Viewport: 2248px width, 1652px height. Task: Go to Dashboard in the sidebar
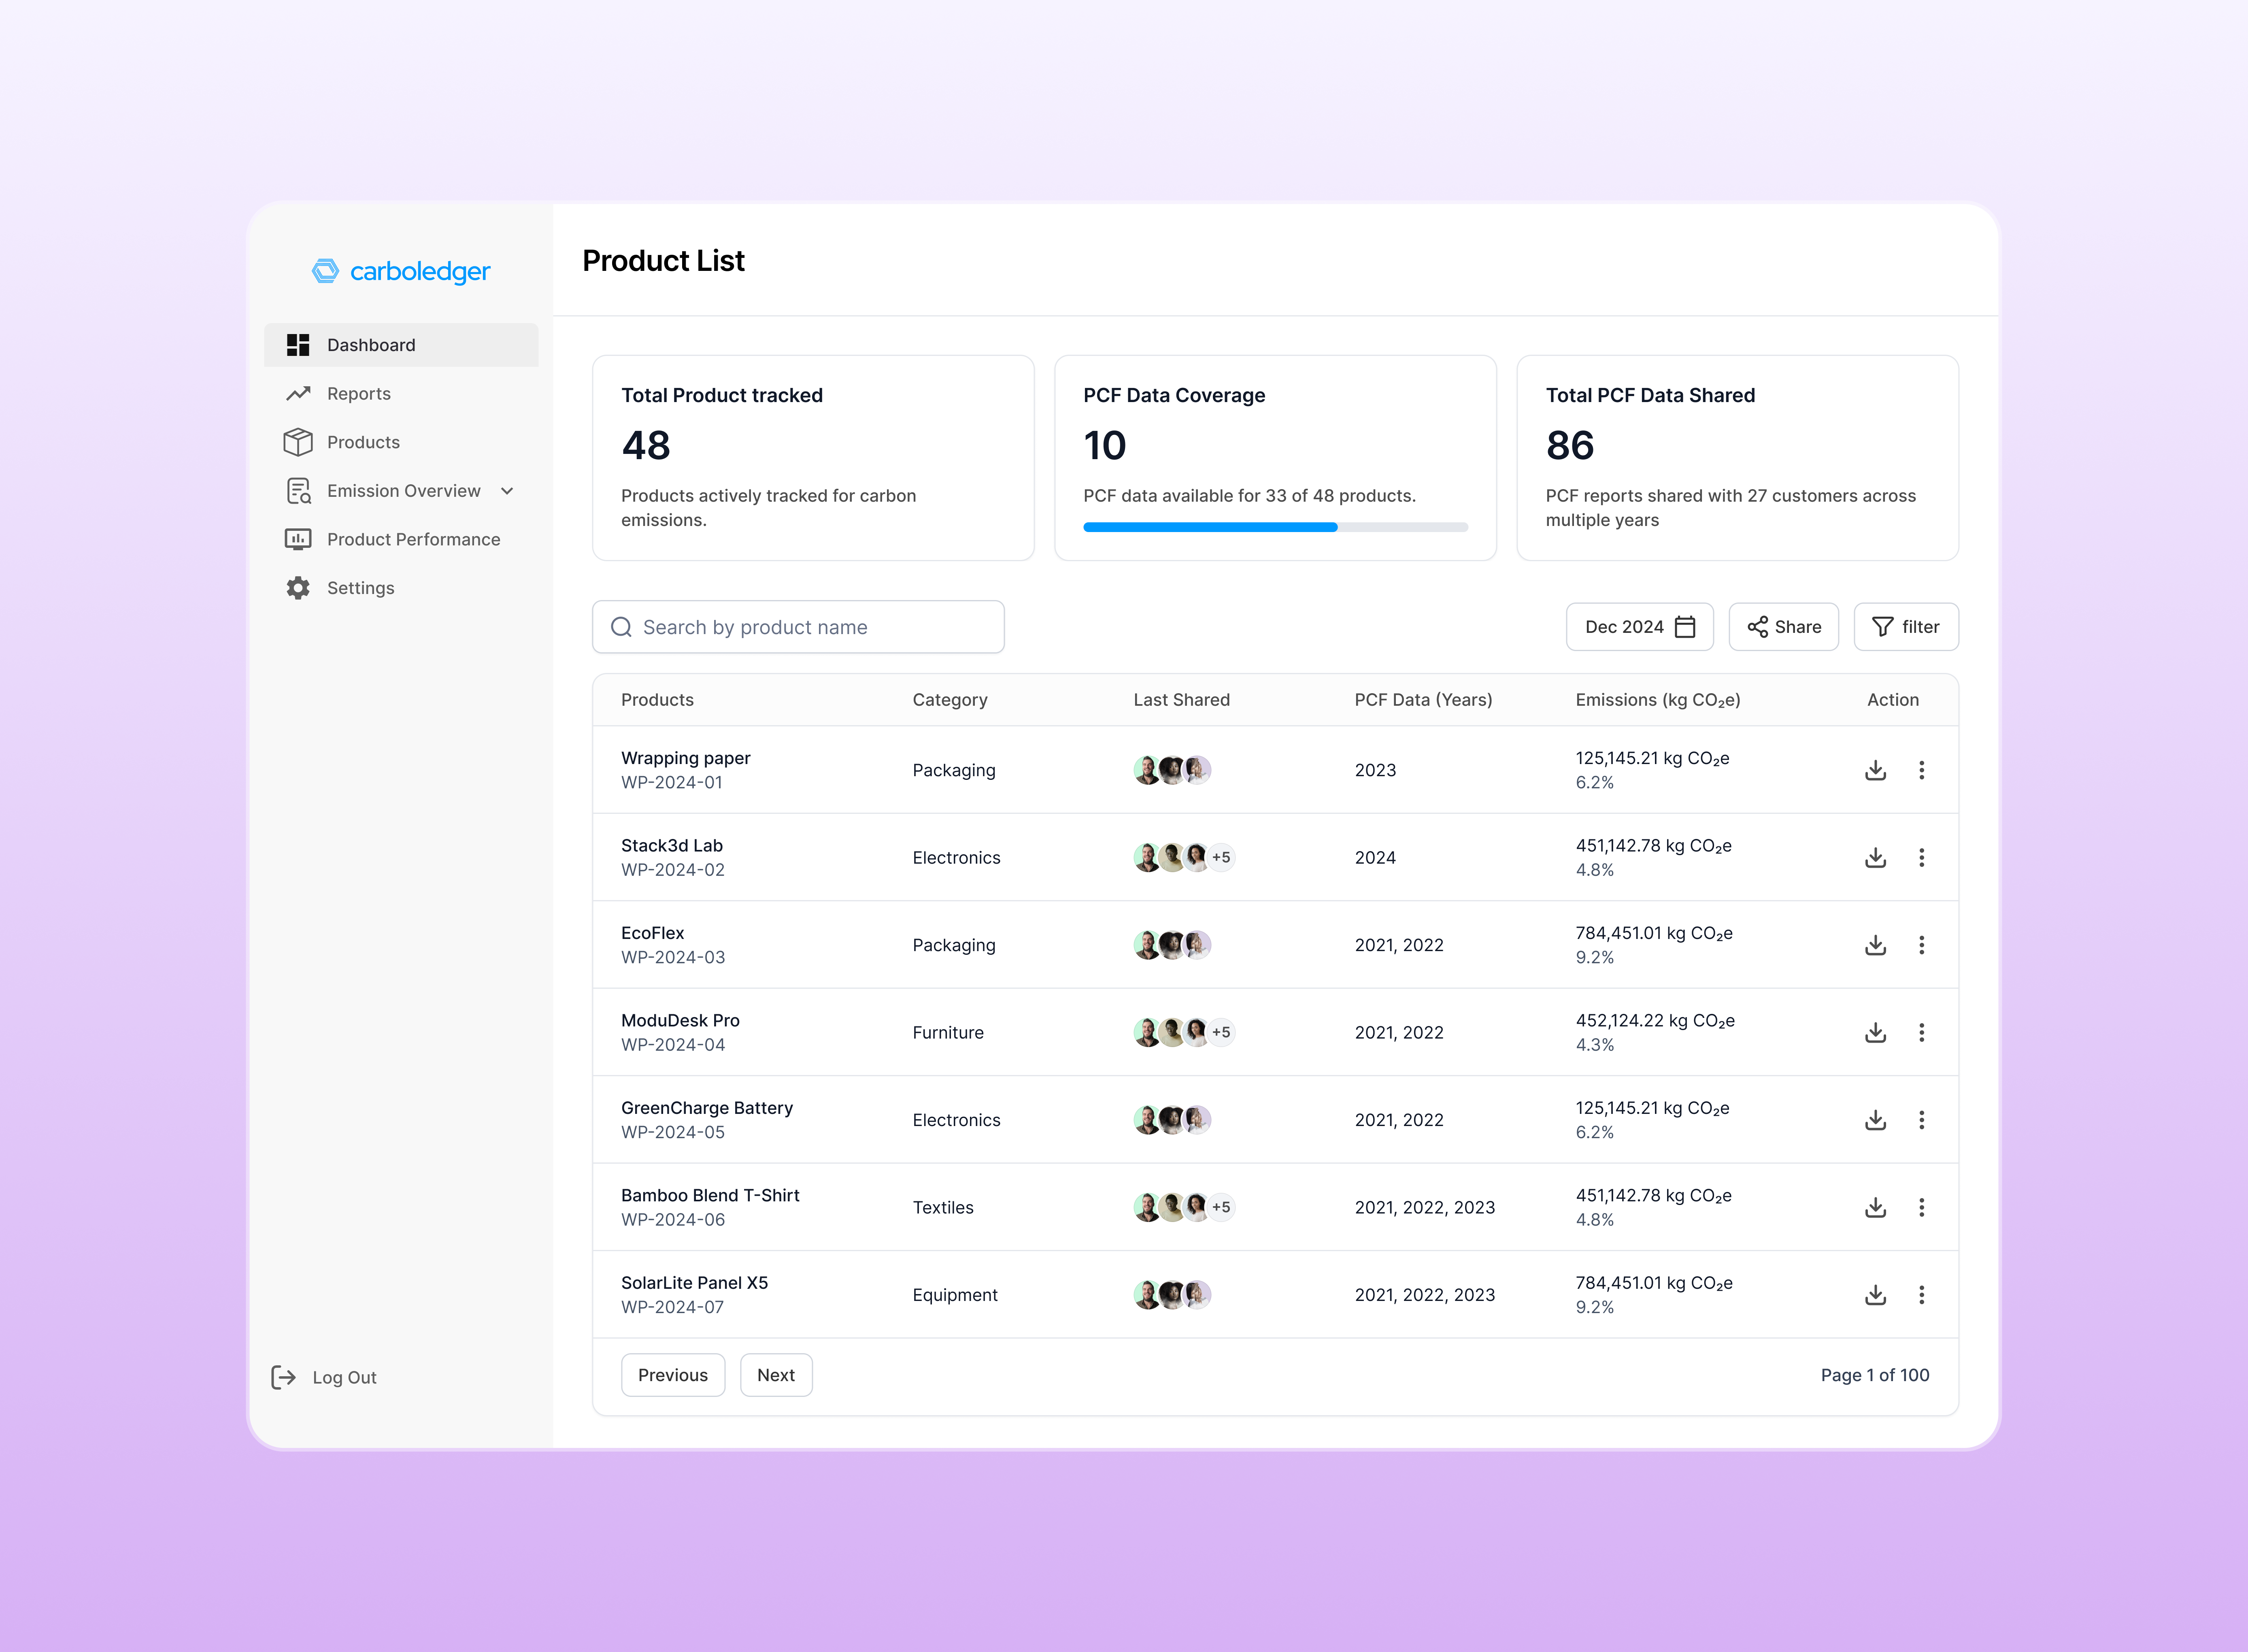point(401,345)
